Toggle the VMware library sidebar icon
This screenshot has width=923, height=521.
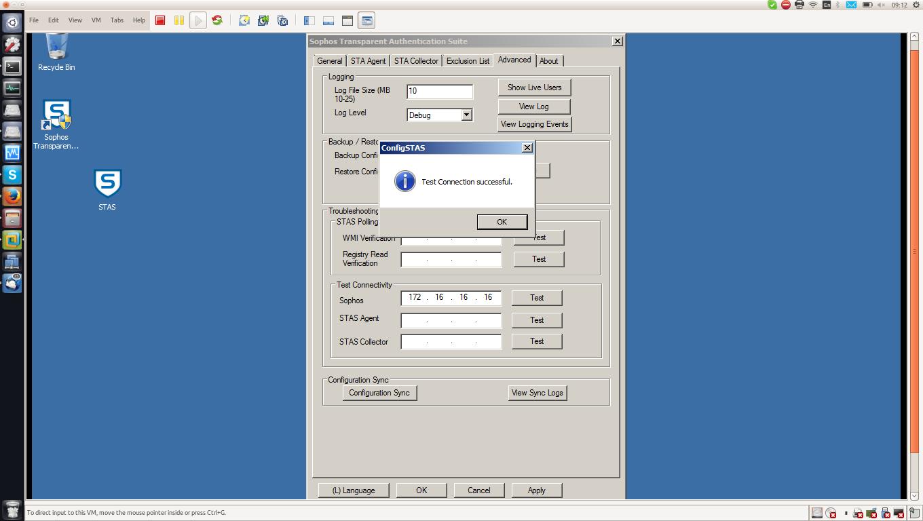point(309,20)
